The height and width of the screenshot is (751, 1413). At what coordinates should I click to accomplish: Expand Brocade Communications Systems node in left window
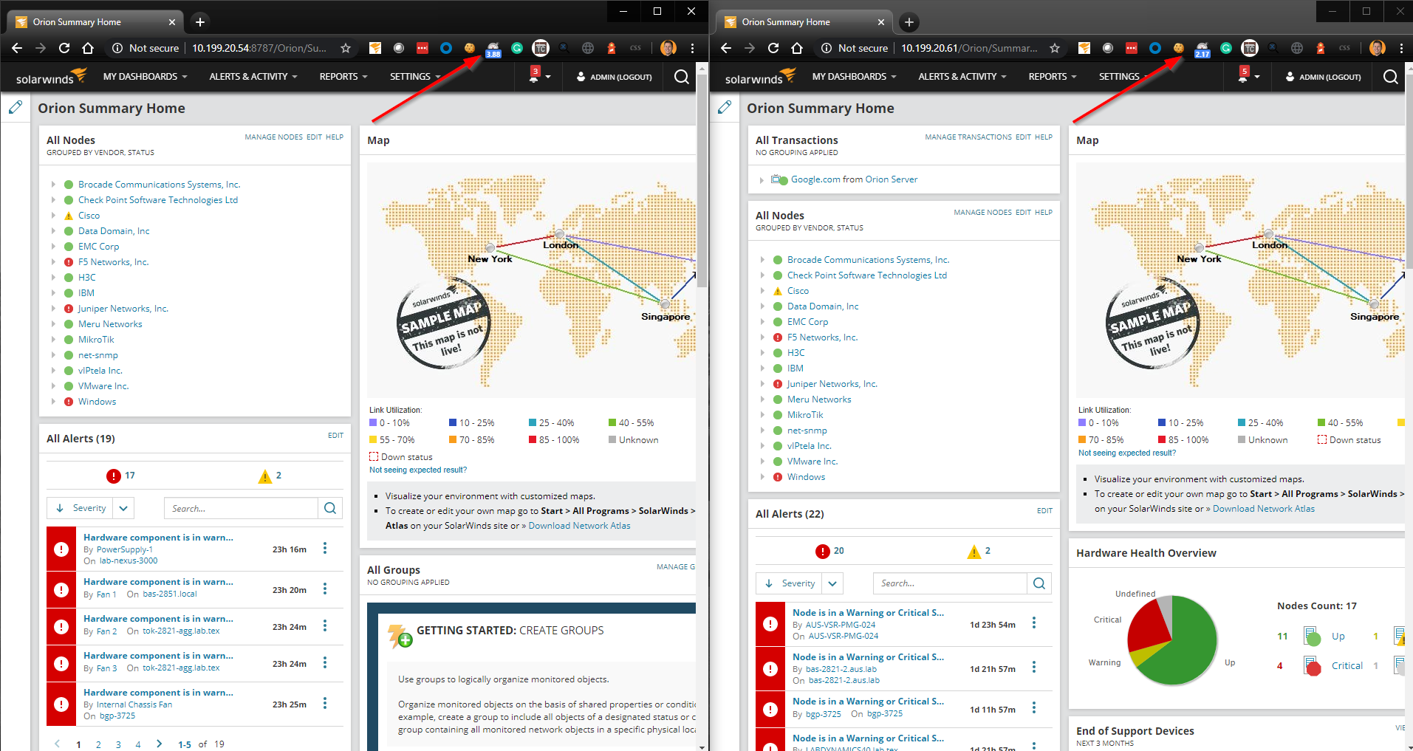pos(53,185)
